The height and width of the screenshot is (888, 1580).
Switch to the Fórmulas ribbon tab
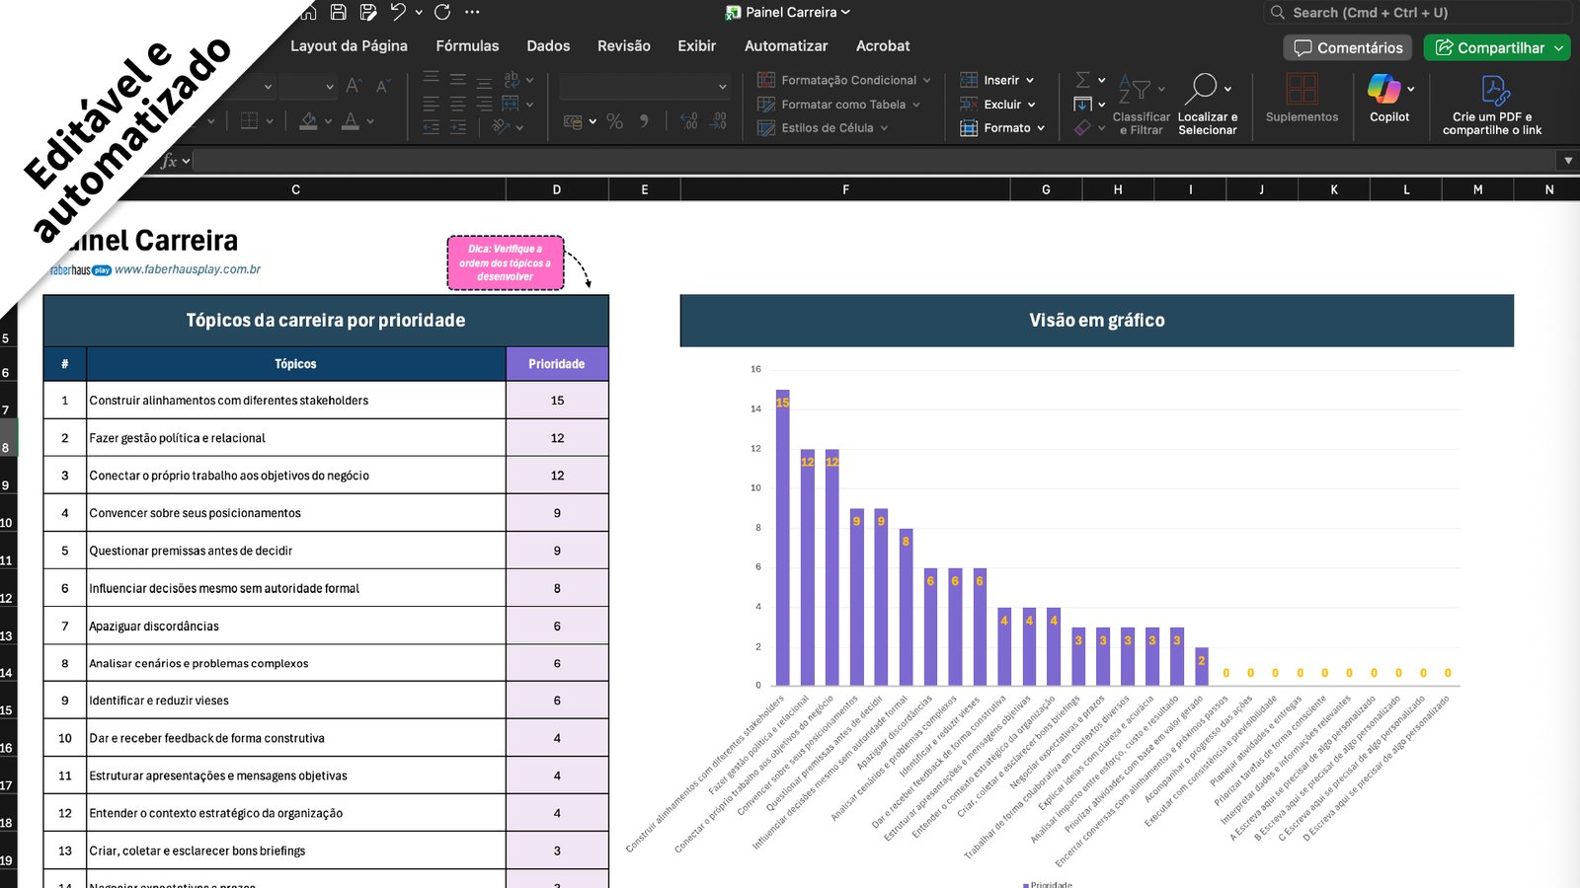[x=467, y=46]
